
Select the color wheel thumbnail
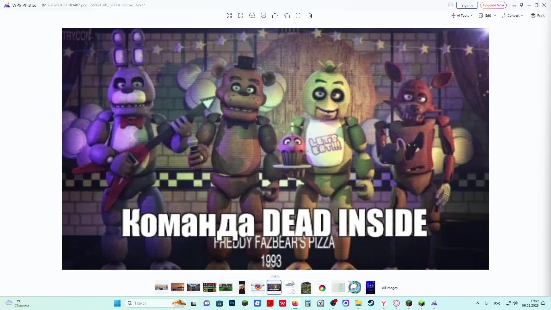tap(322, 288)
